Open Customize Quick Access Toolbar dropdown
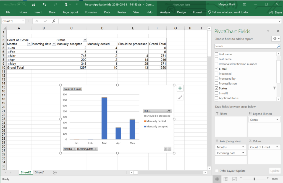 click(77, 4)
